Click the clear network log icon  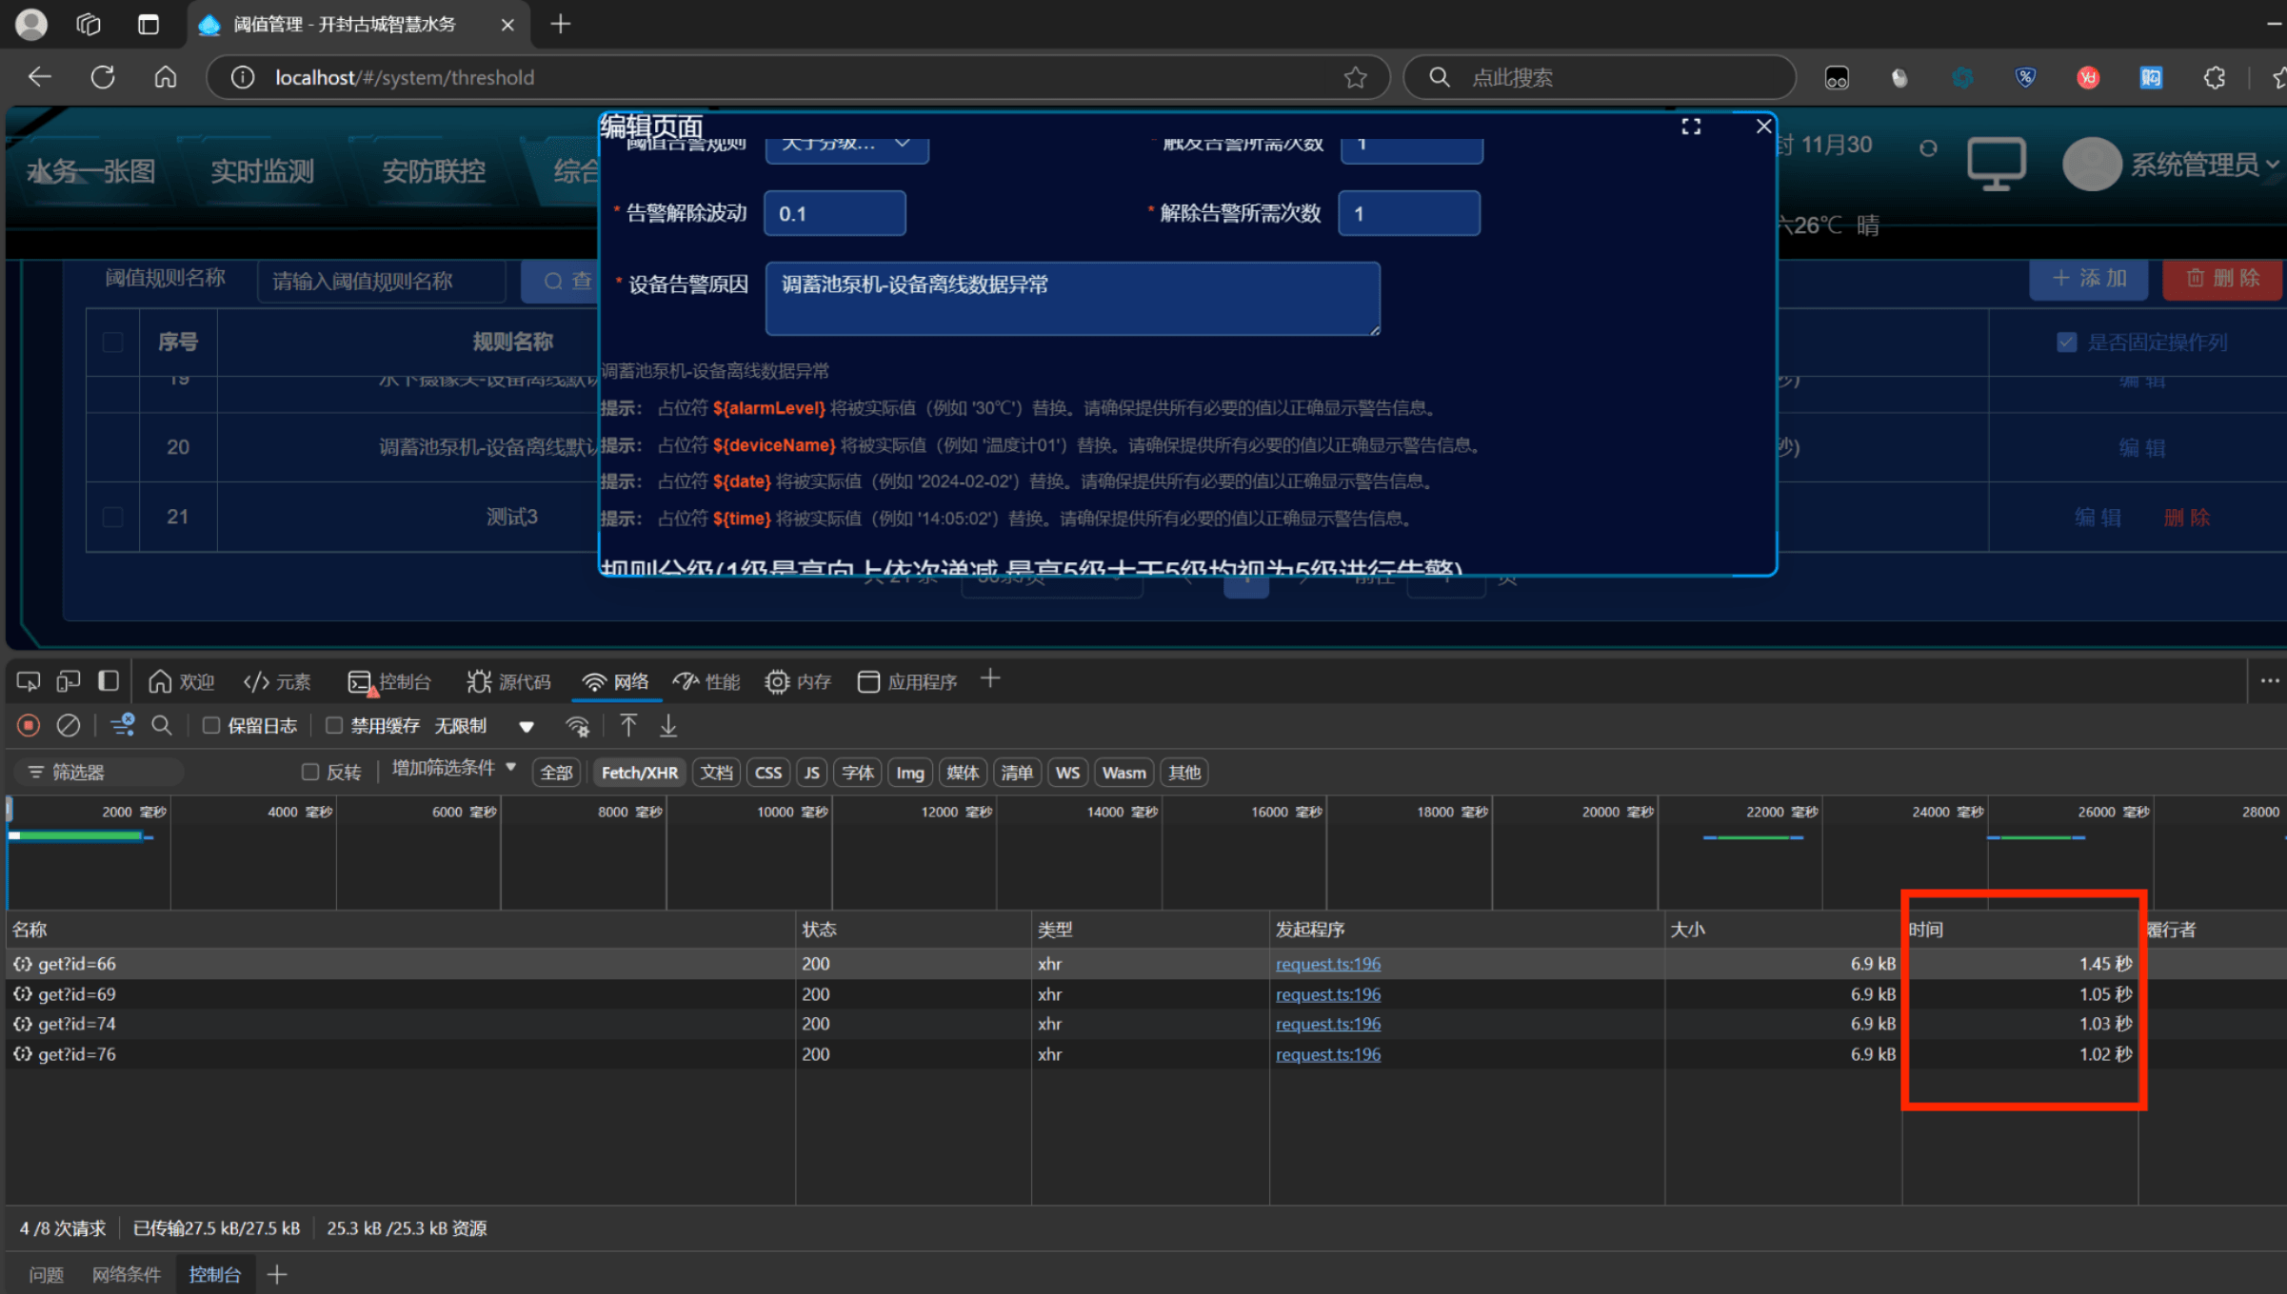69,726
